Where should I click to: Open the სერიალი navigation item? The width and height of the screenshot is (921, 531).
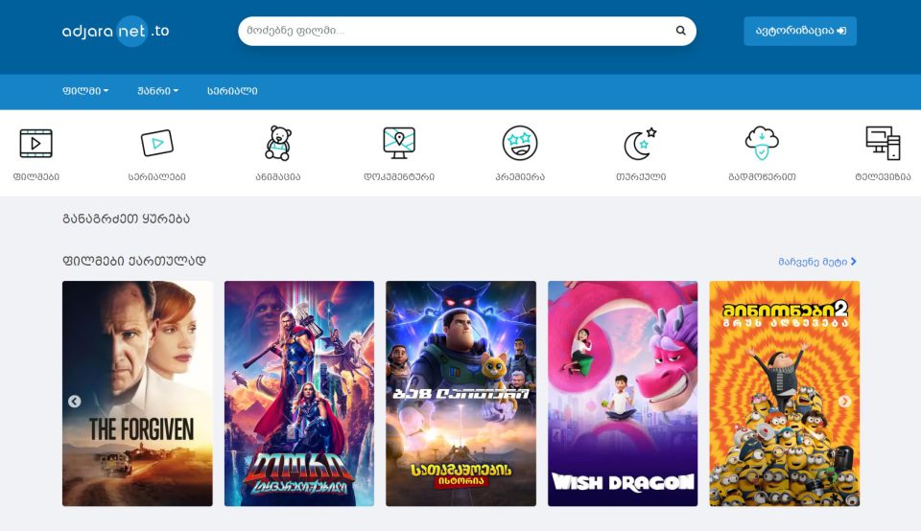click(232, 91)
